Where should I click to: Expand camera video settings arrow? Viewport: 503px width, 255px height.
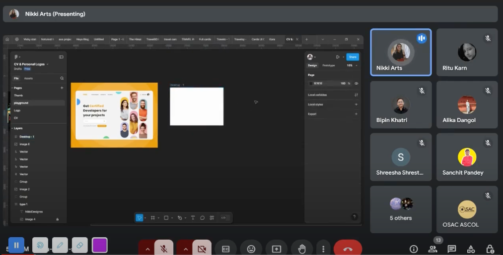pos(186,249)
